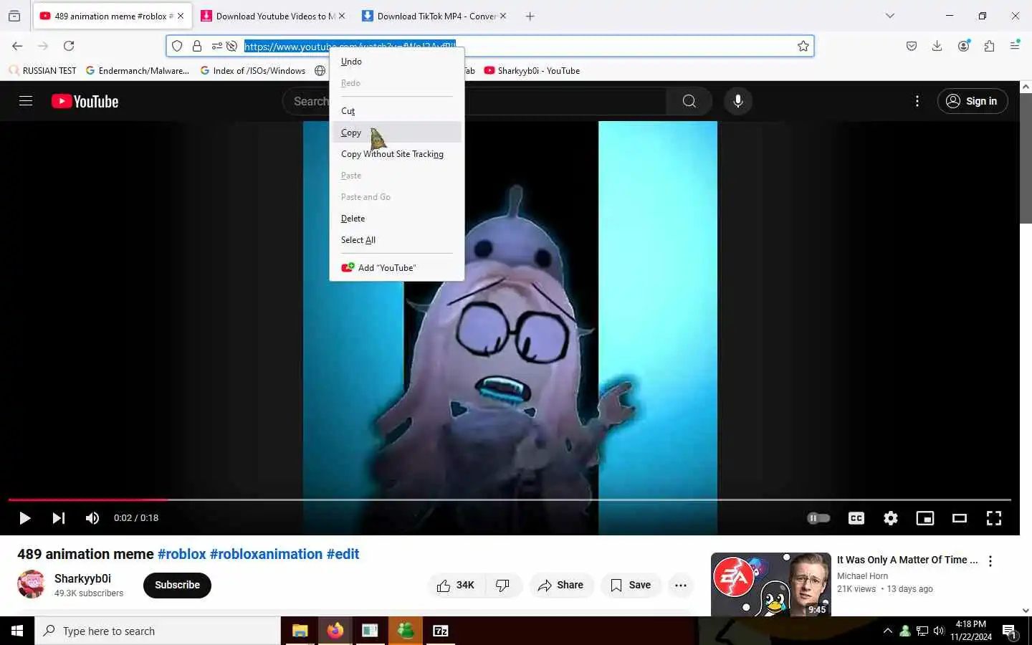Click the site padlock icon
Image resolution: width=1032 pixels, height=645 pixels.
[x=197, y=46]
